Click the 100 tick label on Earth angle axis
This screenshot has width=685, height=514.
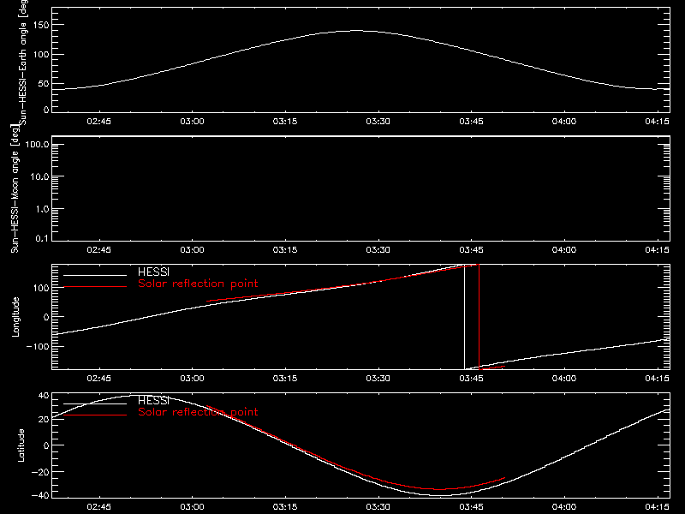[x=40, y=55]
